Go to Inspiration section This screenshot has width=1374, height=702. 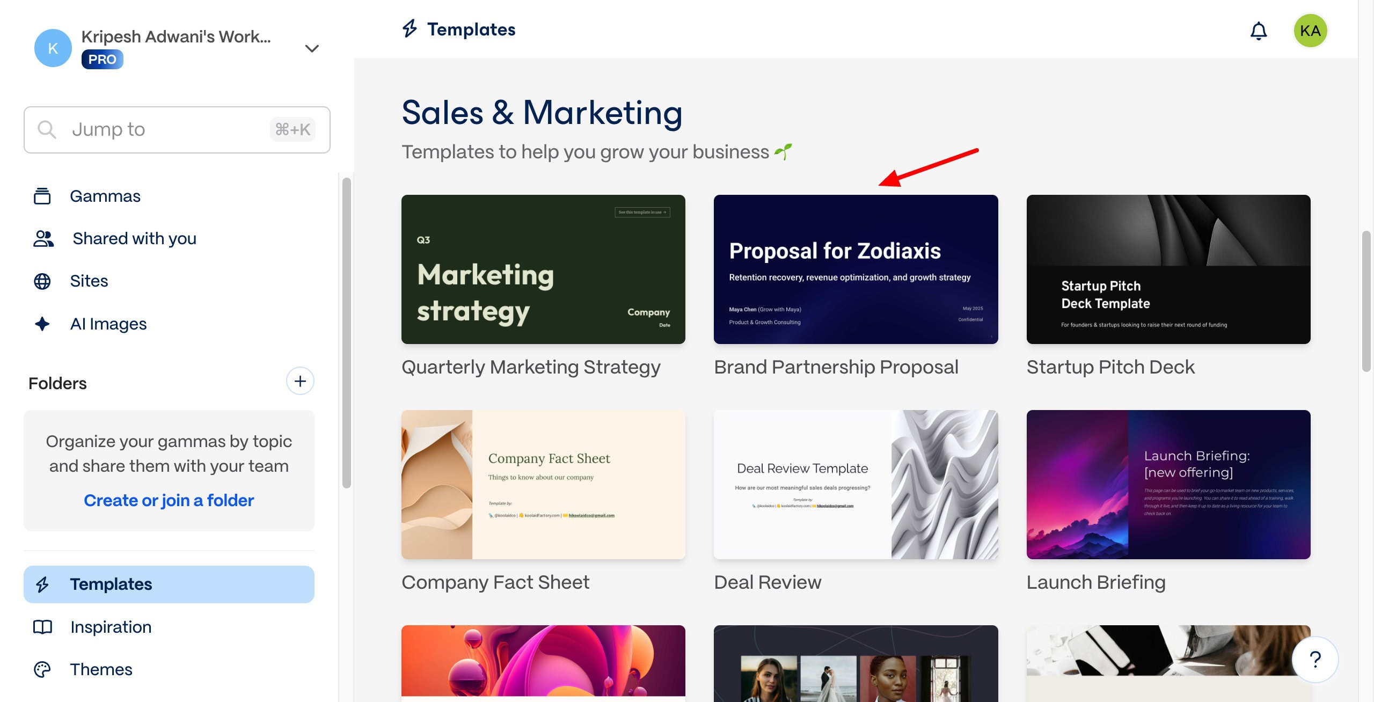(111, 627)
